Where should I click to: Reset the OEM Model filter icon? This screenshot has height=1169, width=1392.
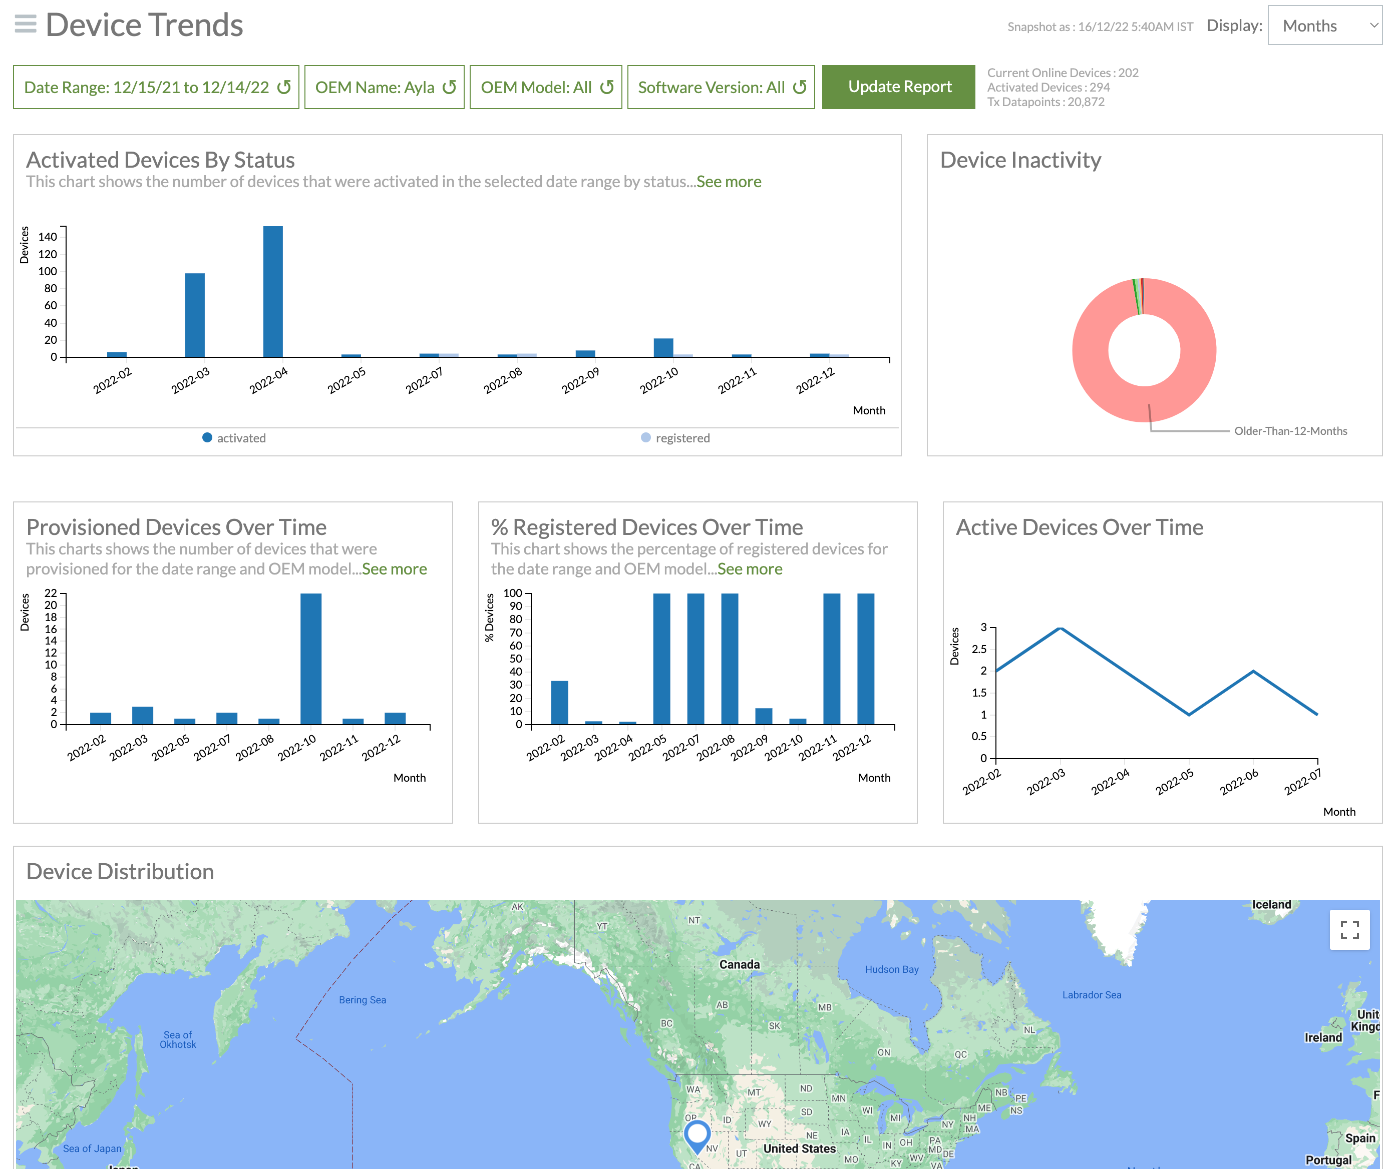pos(606,88)
